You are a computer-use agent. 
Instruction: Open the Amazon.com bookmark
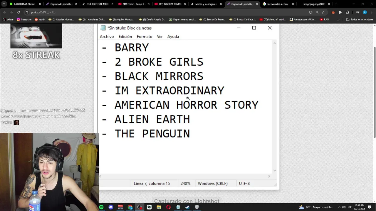point(303,20)
